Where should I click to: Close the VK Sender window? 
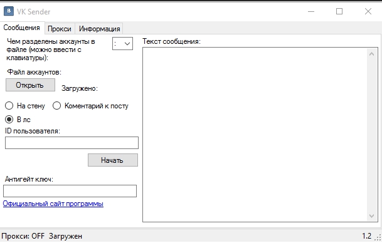pos(368,11)
